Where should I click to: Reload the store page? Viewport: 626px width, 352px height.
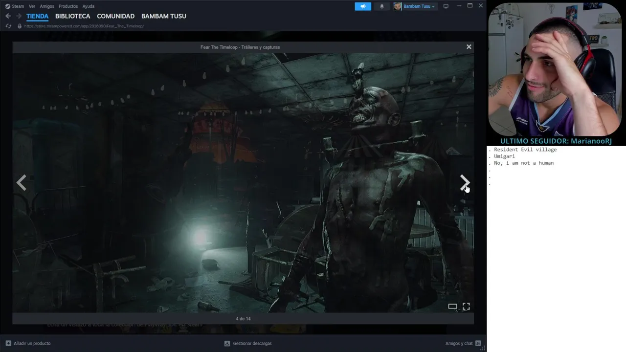(x=8, y=26)
